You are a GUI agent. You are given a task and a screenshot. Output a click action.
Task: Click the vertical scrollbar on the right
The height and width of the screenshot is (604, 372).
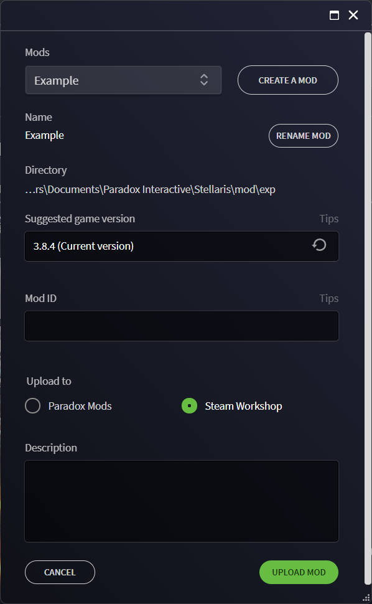(368, 309)
